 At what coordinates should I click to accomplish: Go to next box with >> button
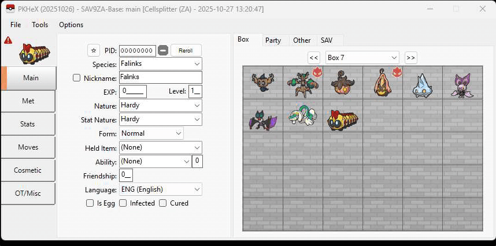coord(410,58)
